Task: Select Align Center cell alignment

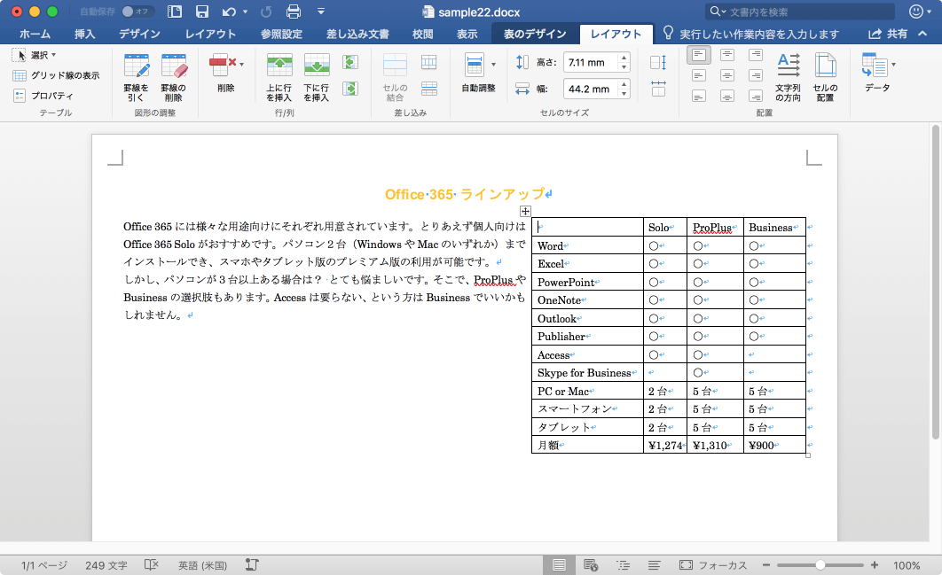Action: coord(727,75)
